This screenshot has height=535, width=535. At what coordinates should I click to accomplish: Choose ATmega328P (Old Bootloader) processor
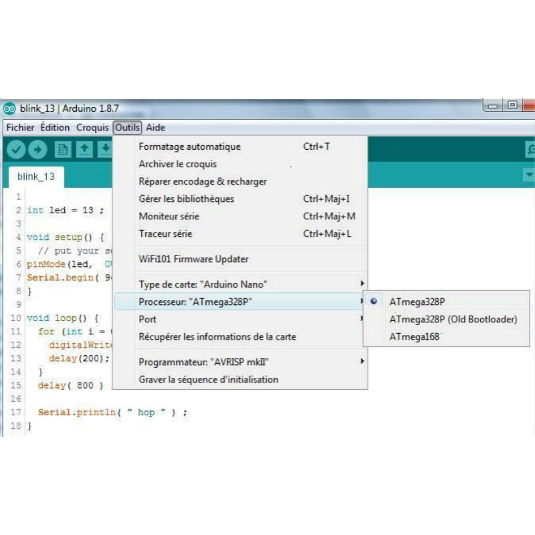point(453,319)
